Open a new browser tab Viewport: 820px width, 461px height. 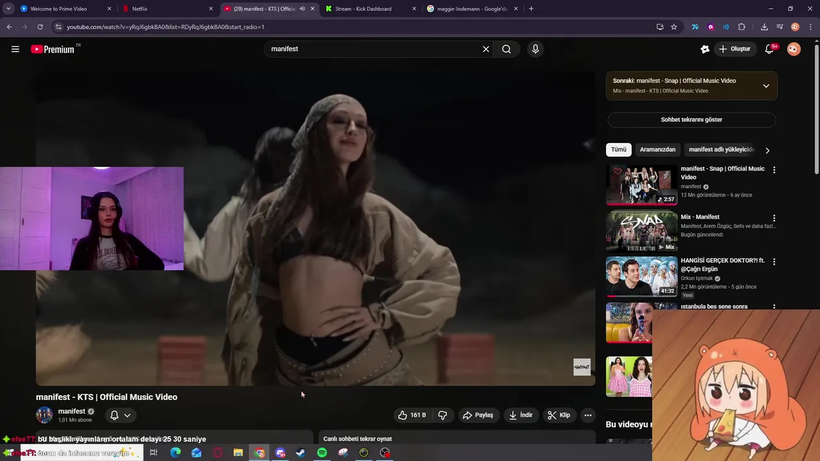click(531, 9)
